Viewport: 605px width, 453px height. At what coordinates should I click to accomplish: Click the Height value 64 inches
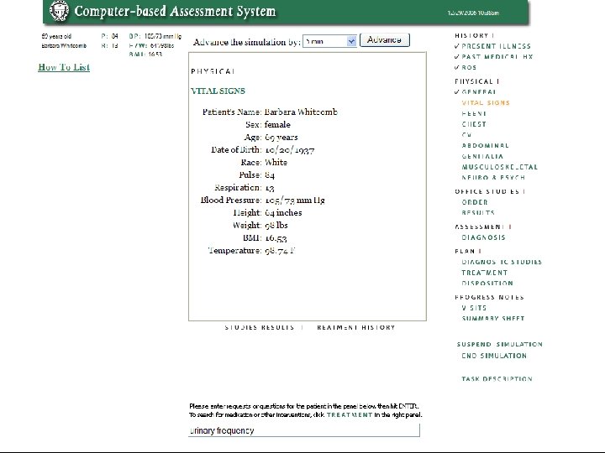point(283,212)
